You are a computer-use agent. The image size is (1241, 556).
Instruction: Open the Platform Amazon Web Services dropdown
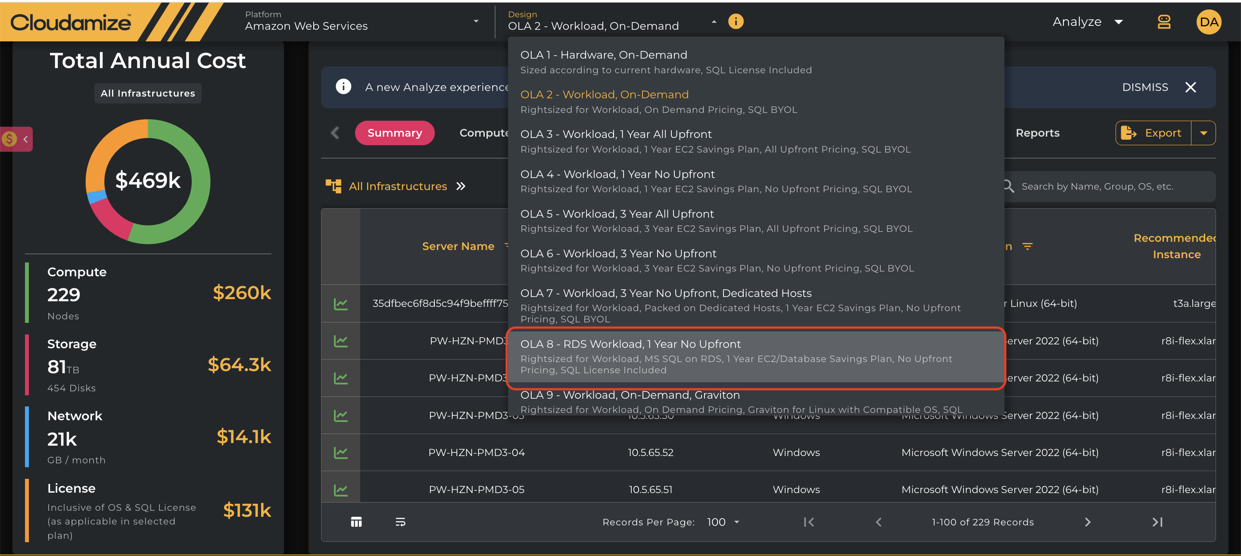(x=362, y=21)
